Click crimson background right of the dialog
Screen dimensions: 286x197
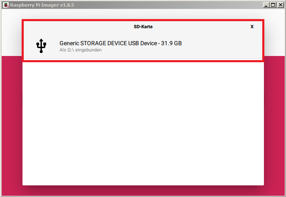[x=274, y=124]
